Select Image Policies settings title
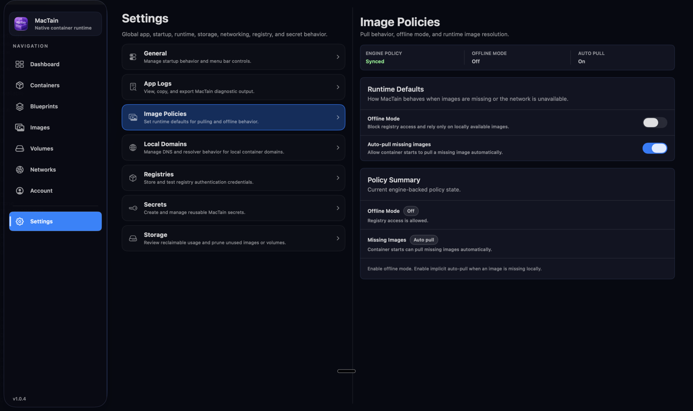The height and width of the screenshot is (411, 693). pyautogui.click(x=165, y=114)
